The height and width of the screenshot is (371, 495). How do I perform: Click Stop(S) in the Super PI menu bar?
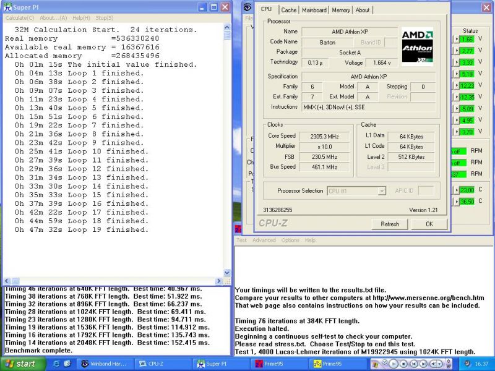[105, 18]
